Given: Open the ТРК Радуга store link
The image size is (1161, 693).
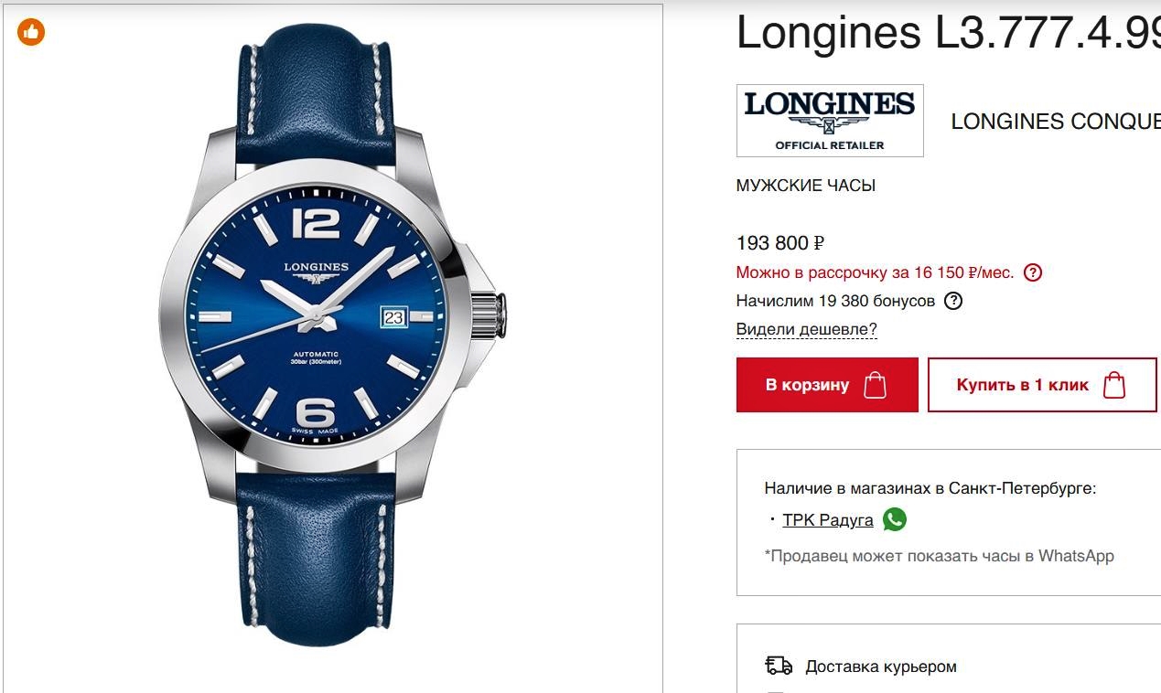Looking at the screenshot, I should coord(828,520).
